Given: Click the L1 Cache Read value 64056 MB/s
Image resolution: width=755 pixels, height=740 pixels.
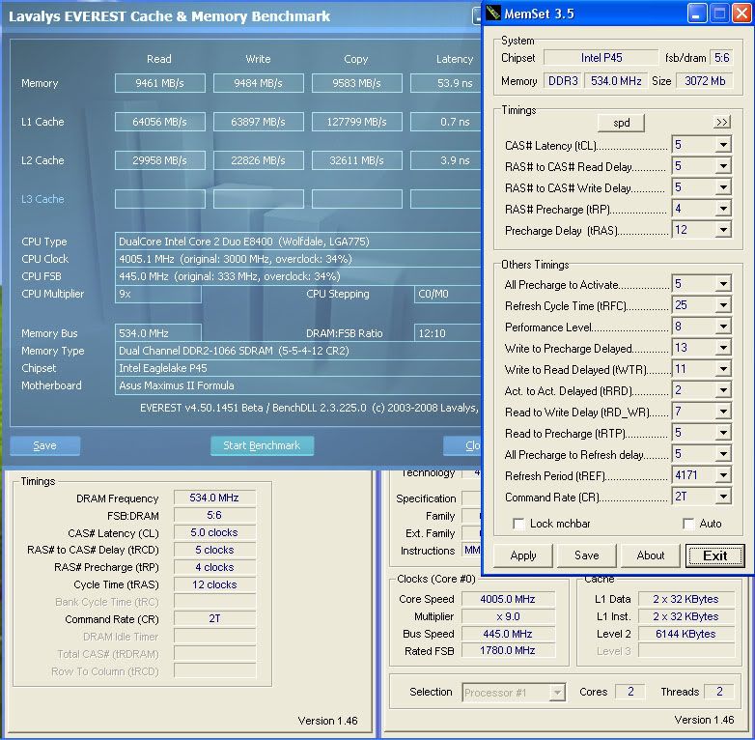Looking at the screenshot, I should [x=160, y=122].
